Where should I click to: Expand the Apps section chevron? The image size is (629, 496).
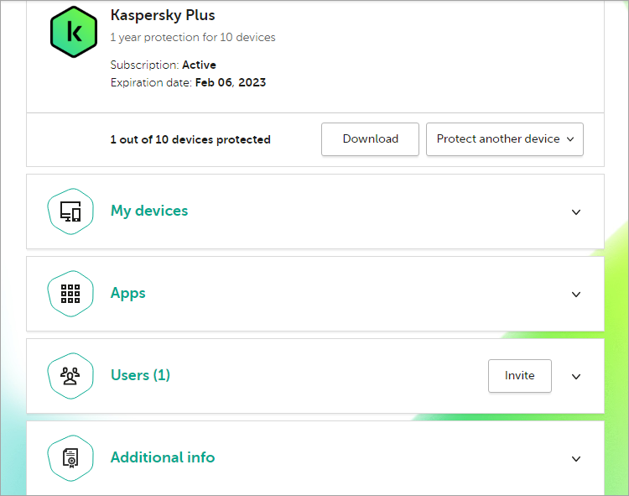click(576, 295)
